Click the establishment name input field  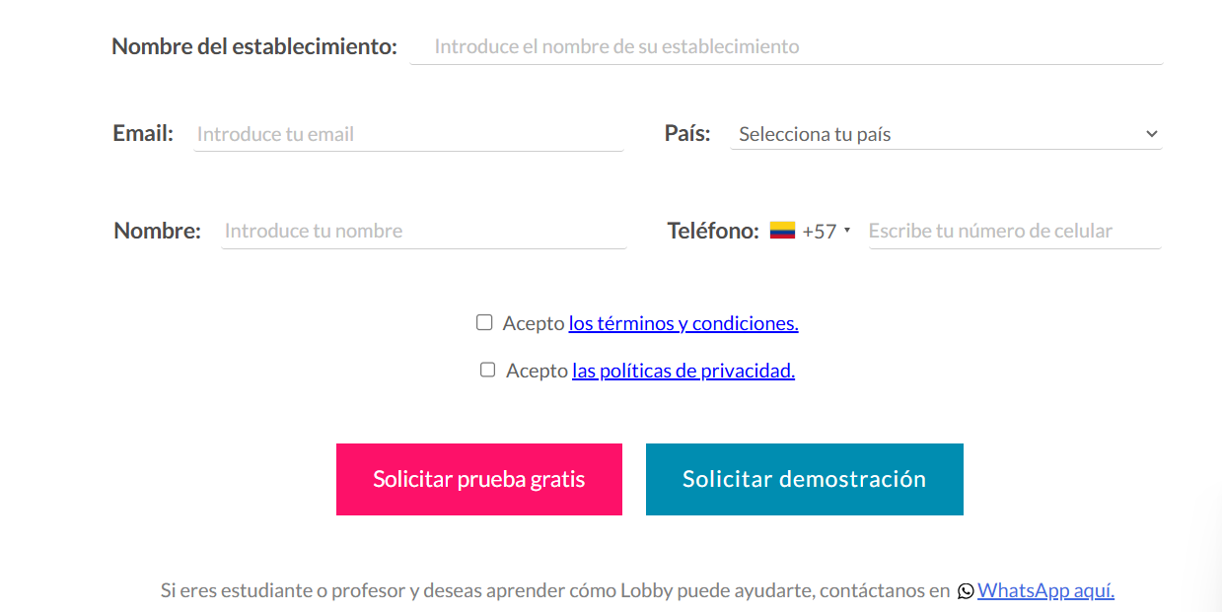point(786,46)
